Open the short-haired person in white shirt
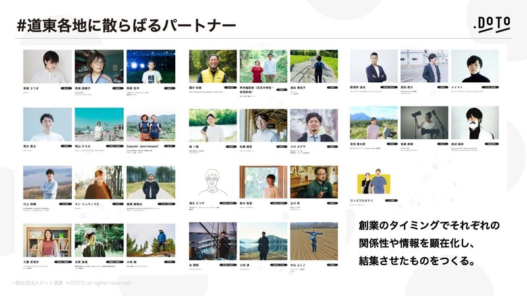 click(47, 66)
